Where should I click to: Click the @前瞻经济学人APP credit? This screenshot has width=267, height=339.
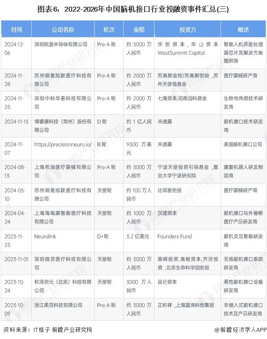click(240, 330)
